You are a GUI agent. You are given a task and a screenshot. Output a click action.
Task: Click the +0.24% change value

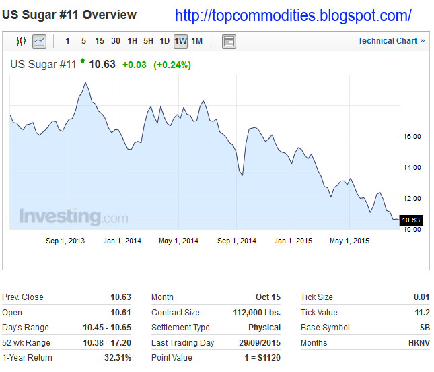tap(172, 65)
